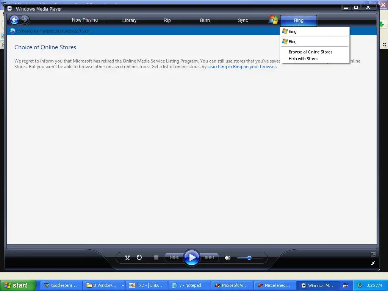Click the Previous track button
Viewport: 388px width, 291px height.
(x=174, y=258)
